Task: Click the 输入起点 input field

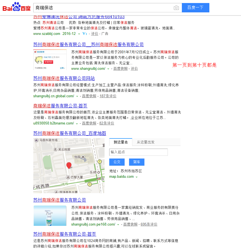Action: pyautogui.click(x=138, y=152)
